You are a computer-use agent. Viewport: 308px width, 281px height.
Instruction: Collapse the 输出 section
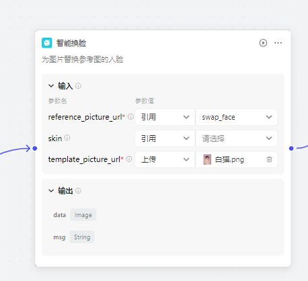coord(51,191)
